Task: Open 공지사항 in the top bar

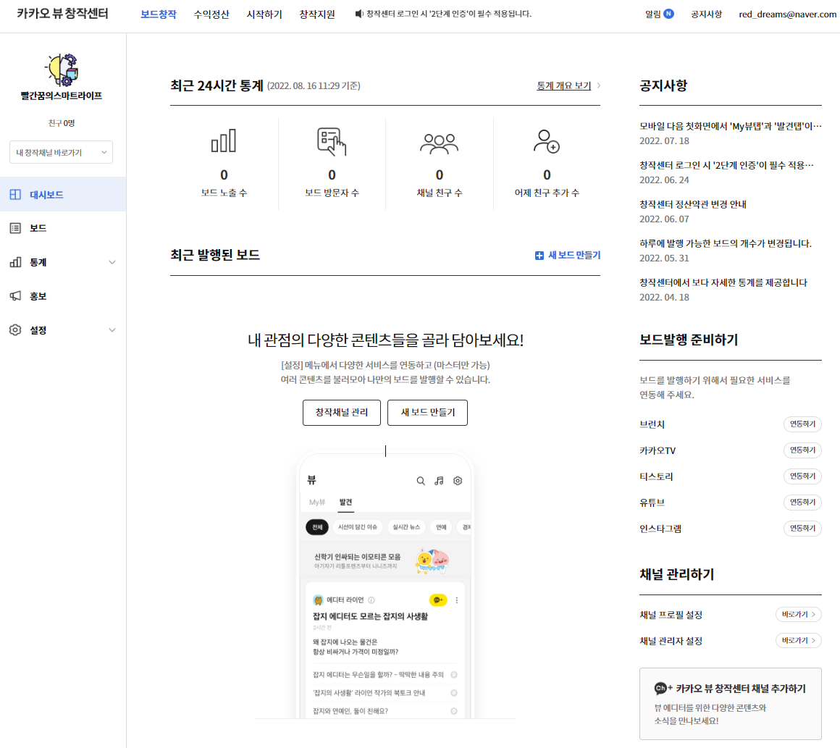Action: pos(706,14)
